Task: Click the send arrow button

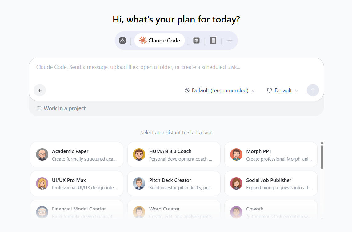Action: coord(313,90)
